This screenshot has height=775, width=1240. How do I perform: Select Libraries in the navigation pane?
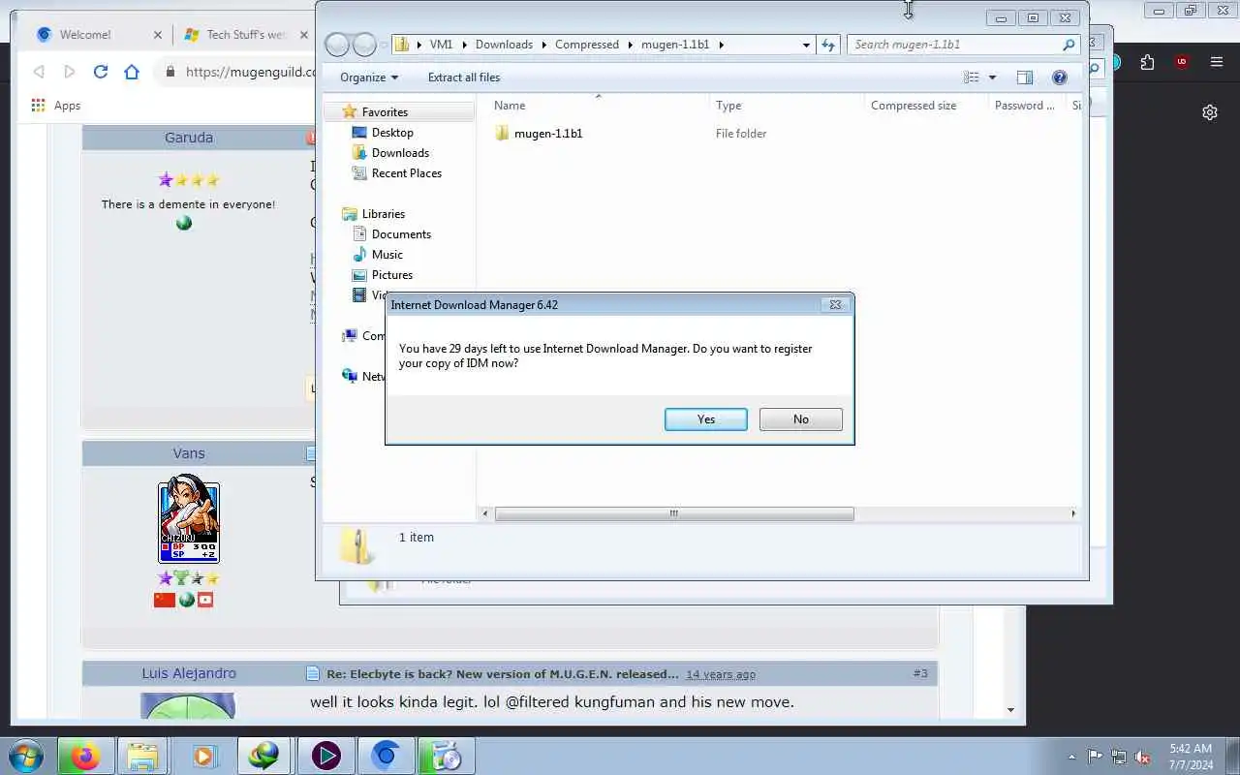tap(384, 214)
